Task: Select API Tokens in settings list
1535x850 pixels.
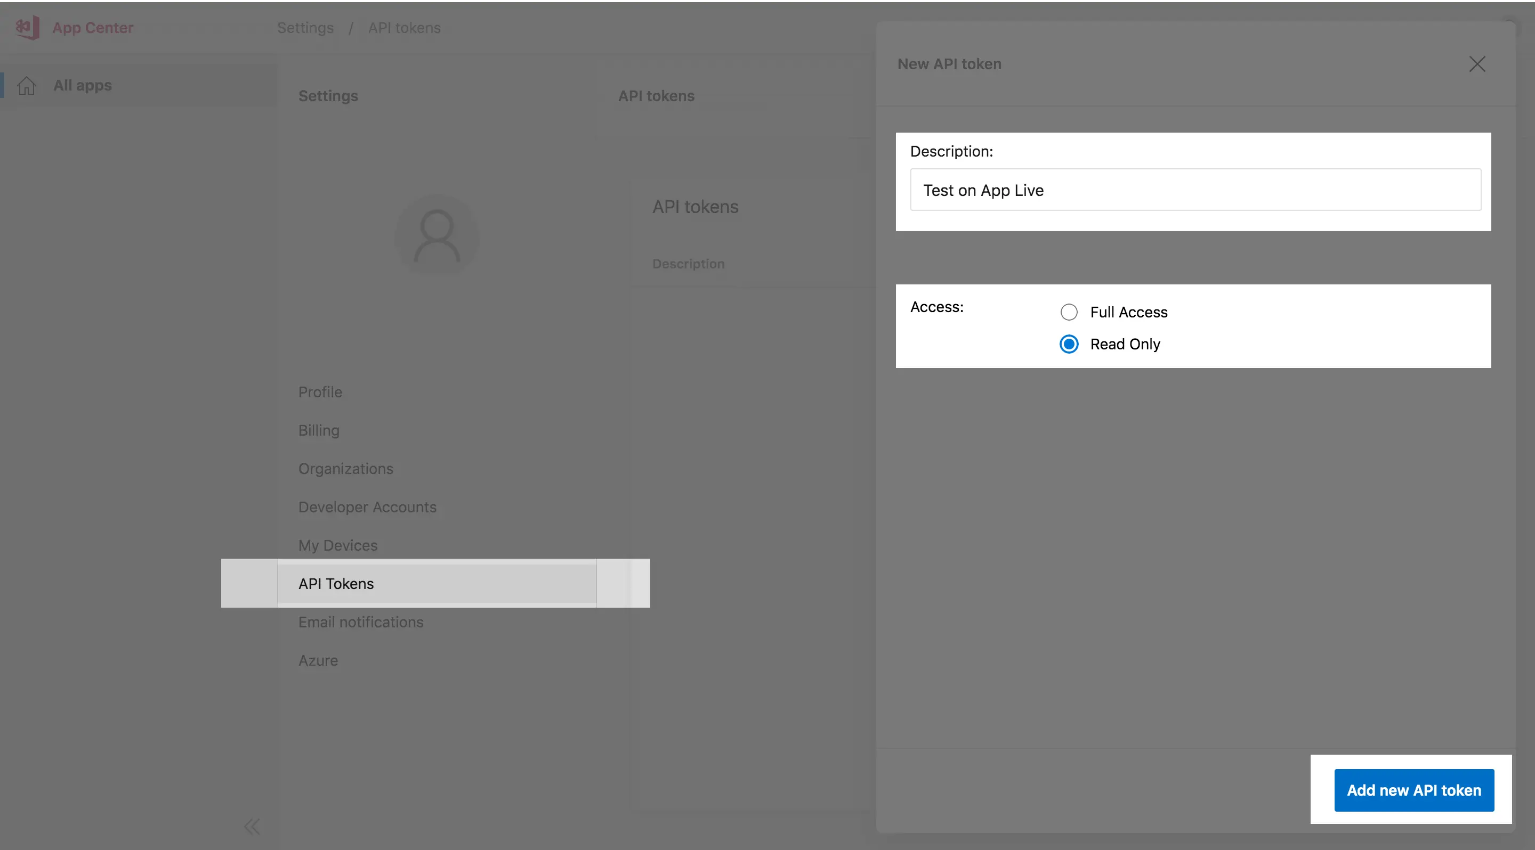Action: pyautogui.click(x=336, y=584)
